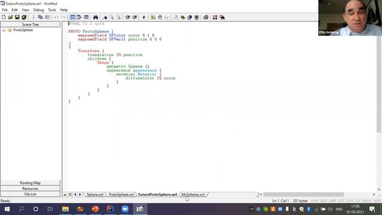Open the Zoom app on the taskbar
The width and height of the screenshot is (382, 215).
pyautogui.click(x=125, y=209)
